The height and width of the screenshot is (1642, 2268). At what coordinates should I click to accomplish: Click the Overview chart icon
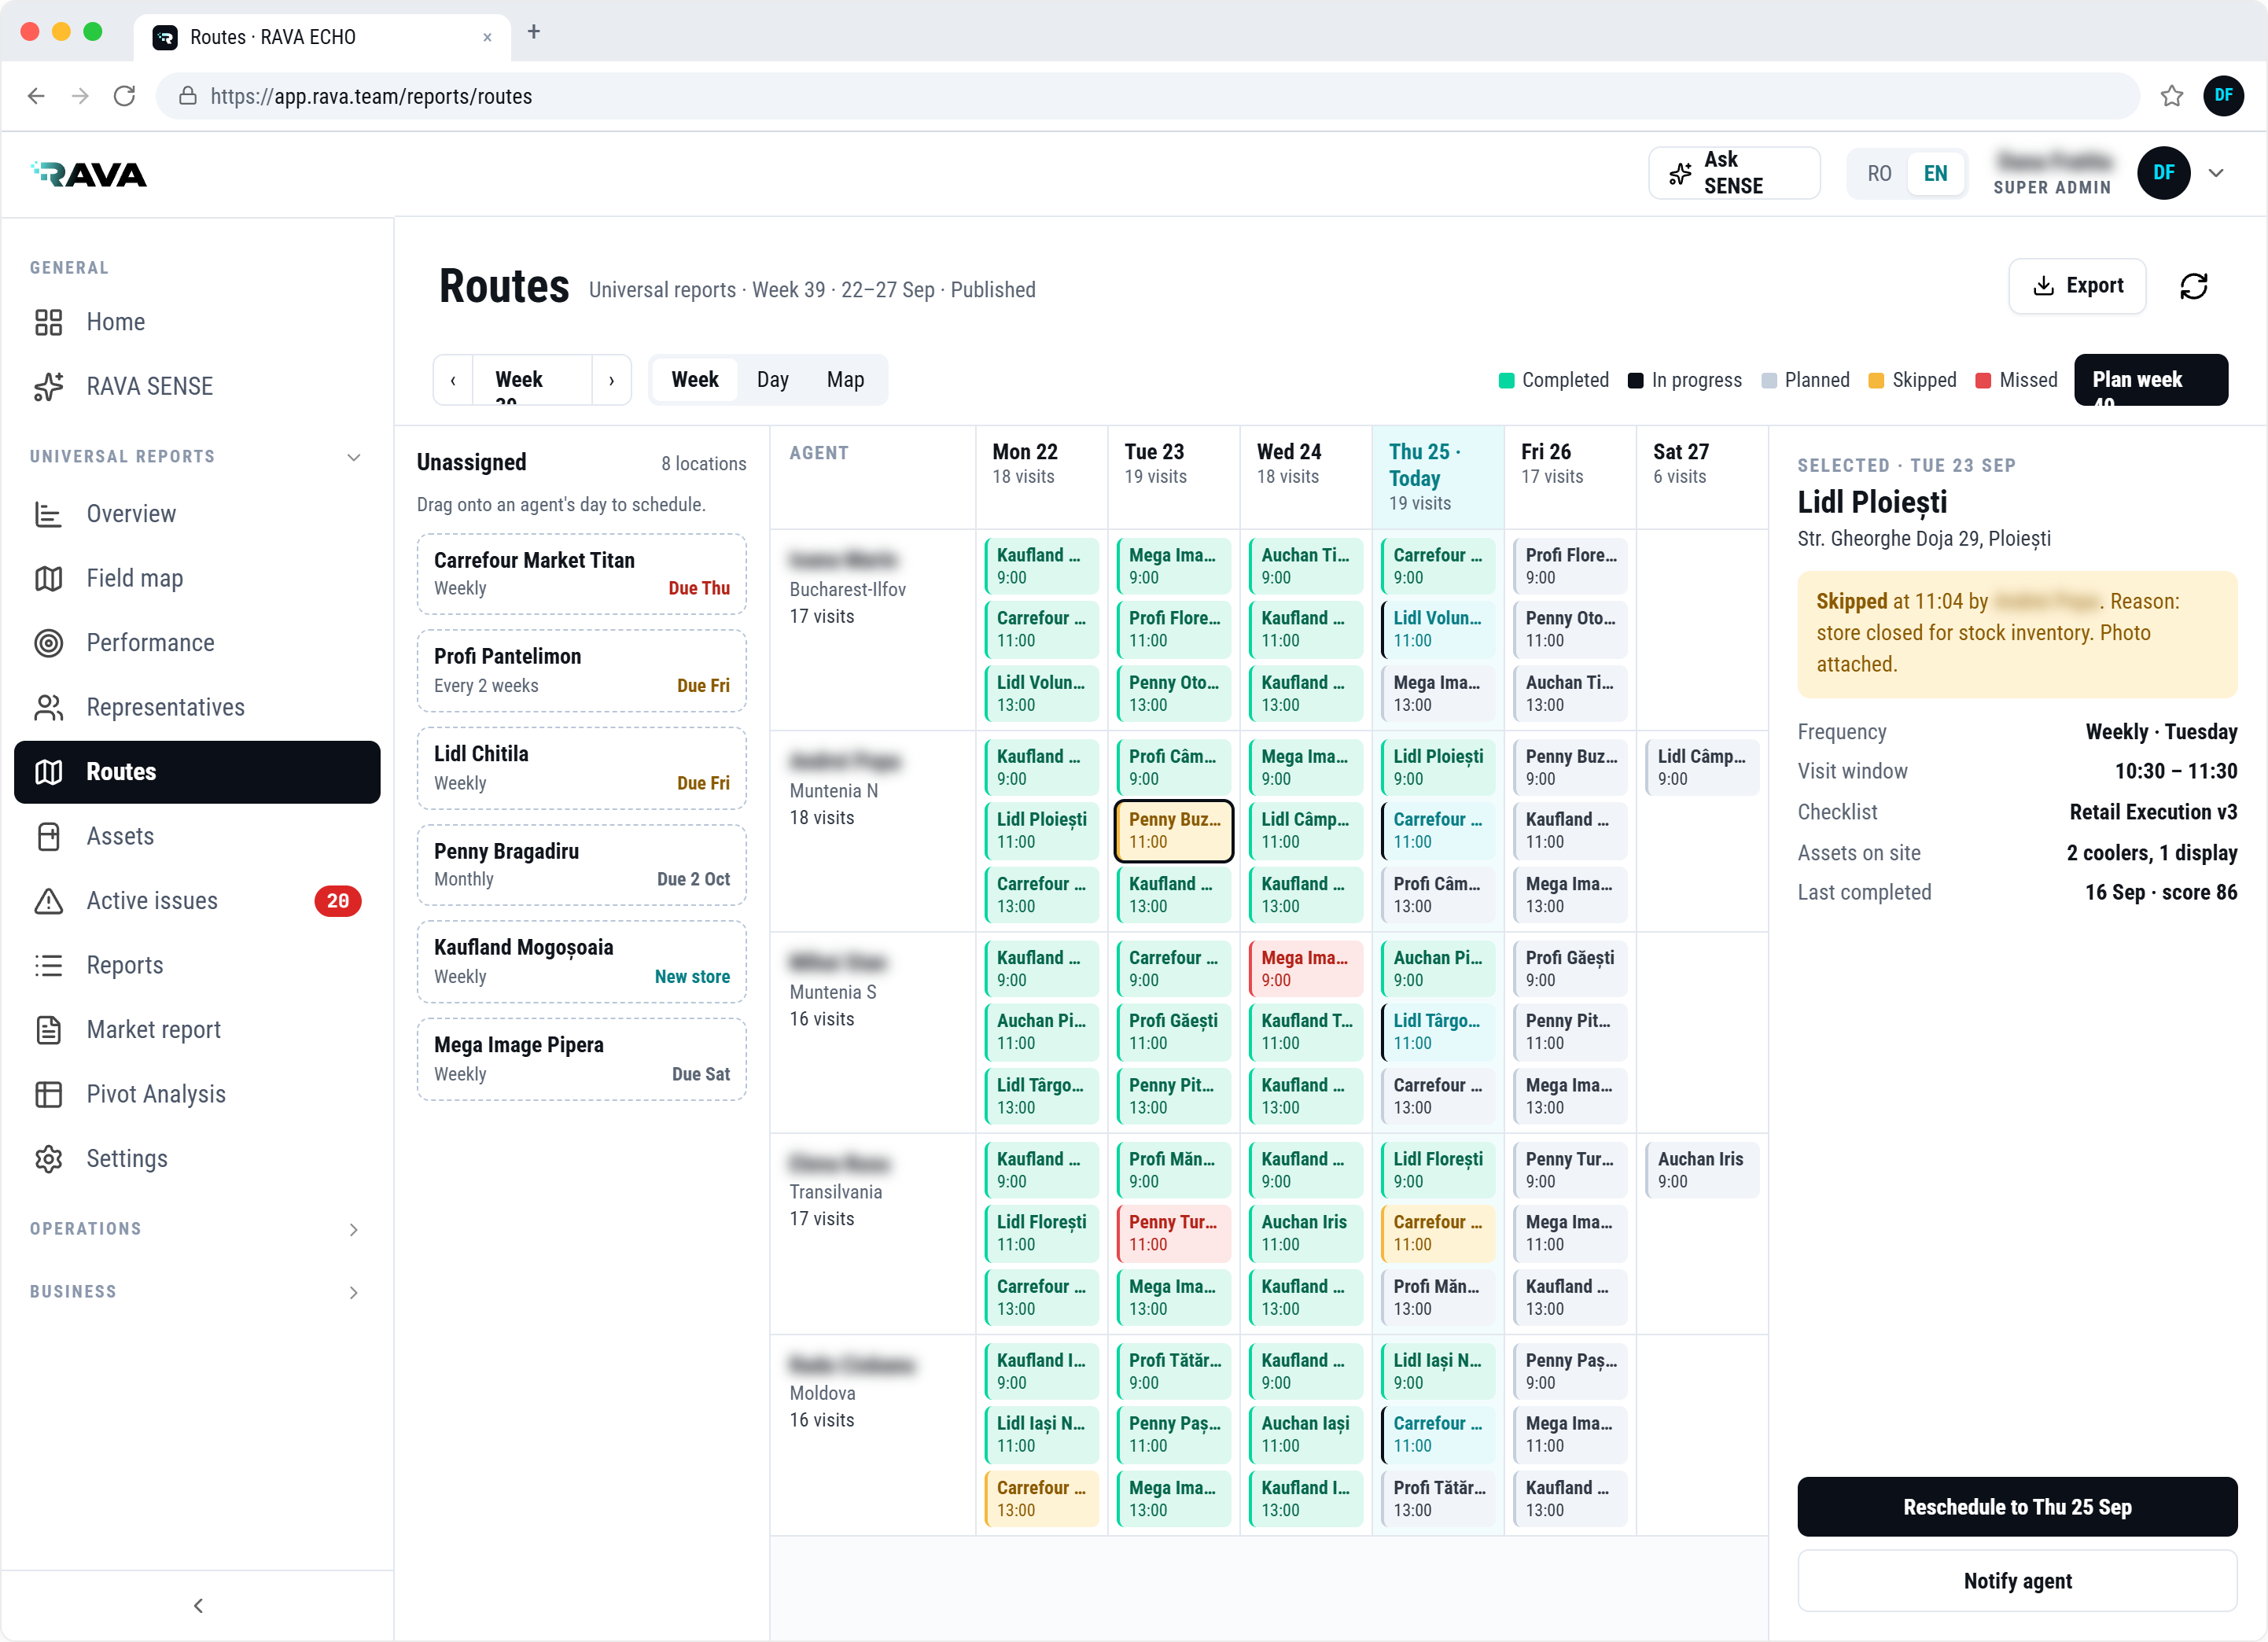click(48, 514)
